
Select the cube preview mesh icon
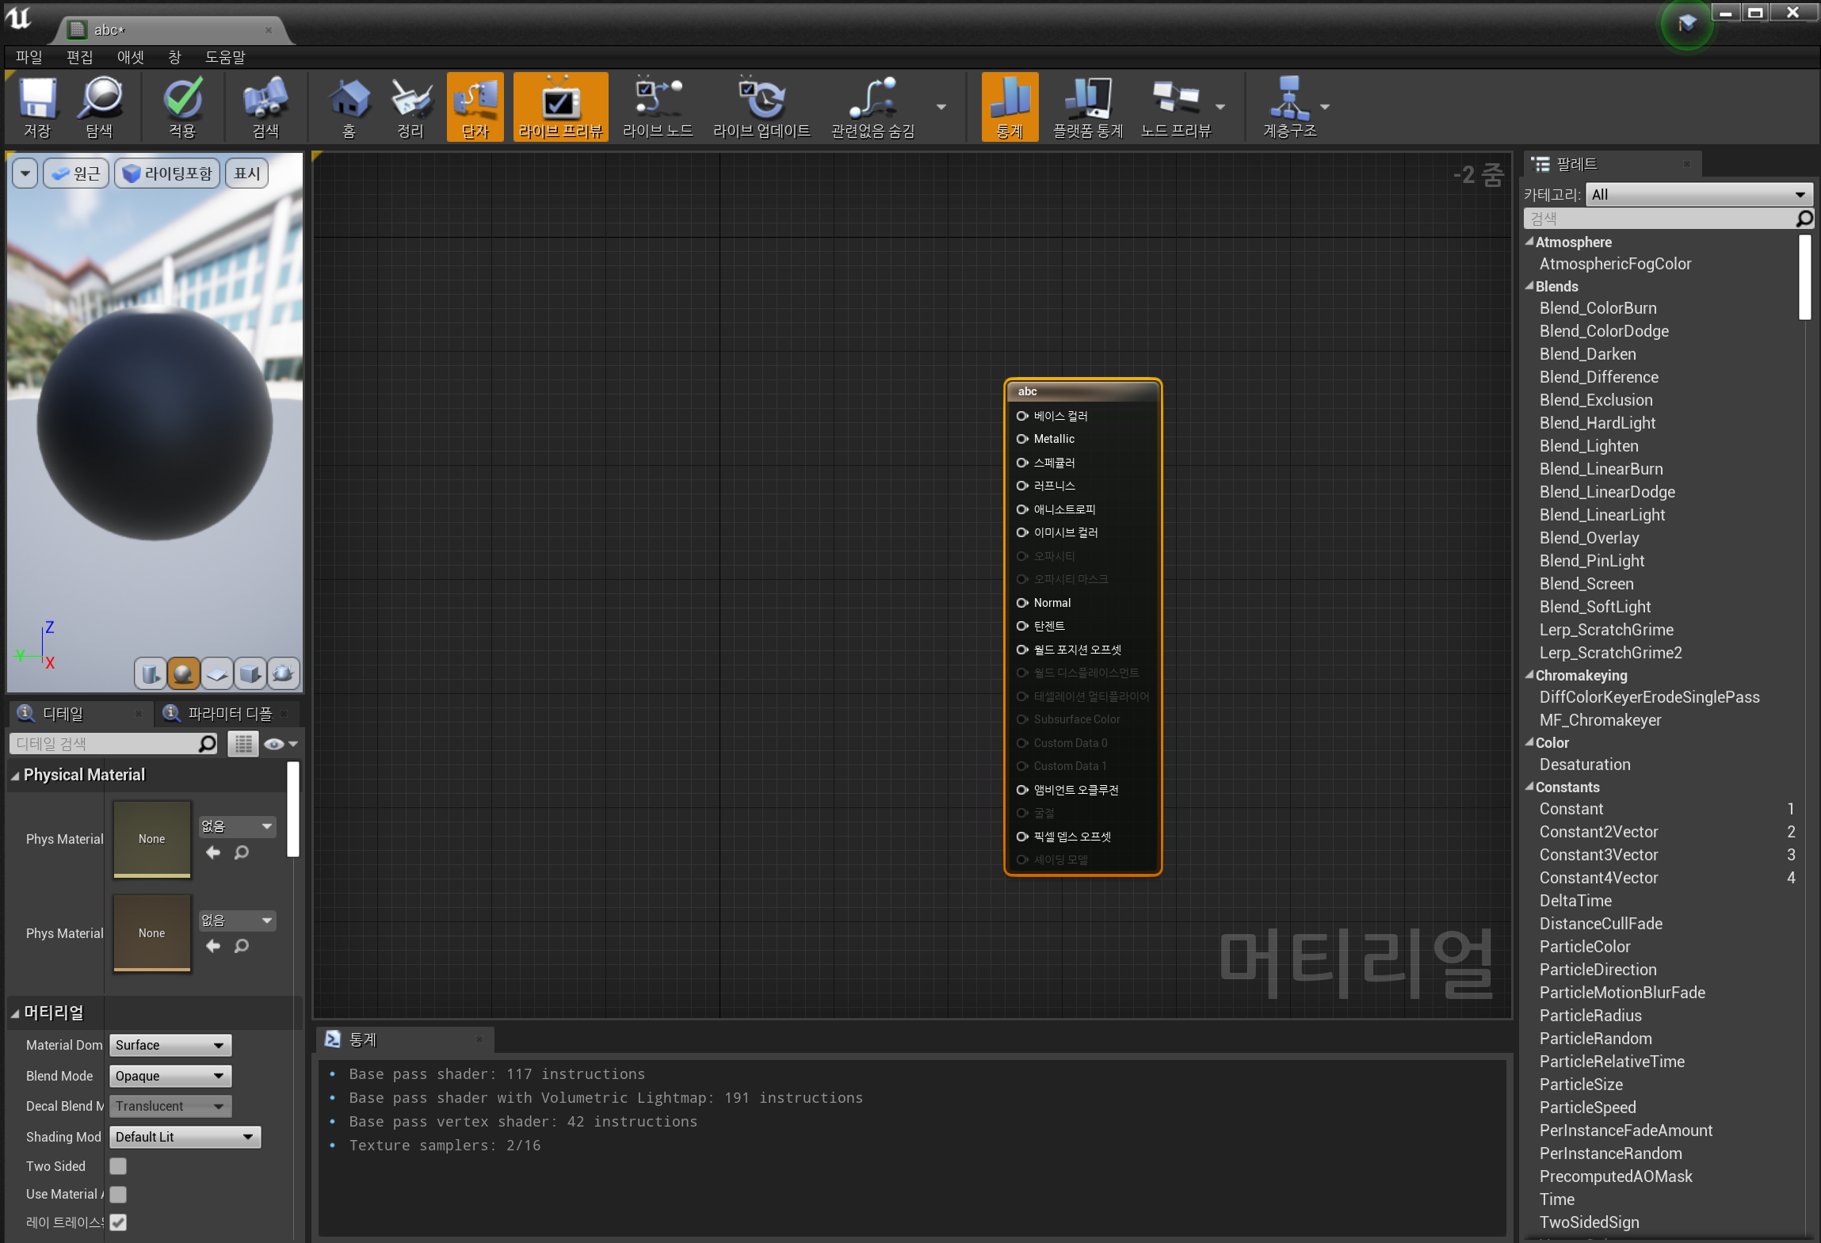250,673
